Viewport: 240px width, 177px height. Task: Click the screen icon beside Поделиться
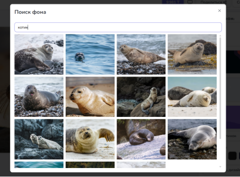point(190,2)
